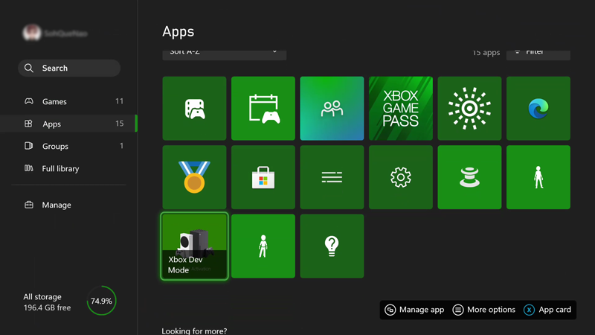Open the medal ribbon rewards tile
This screenshot has height=335, width=595.
[194, 177]
